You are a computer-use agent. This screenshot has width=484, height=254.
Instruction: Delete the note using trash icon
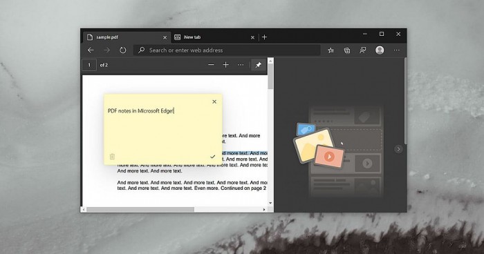112,157
